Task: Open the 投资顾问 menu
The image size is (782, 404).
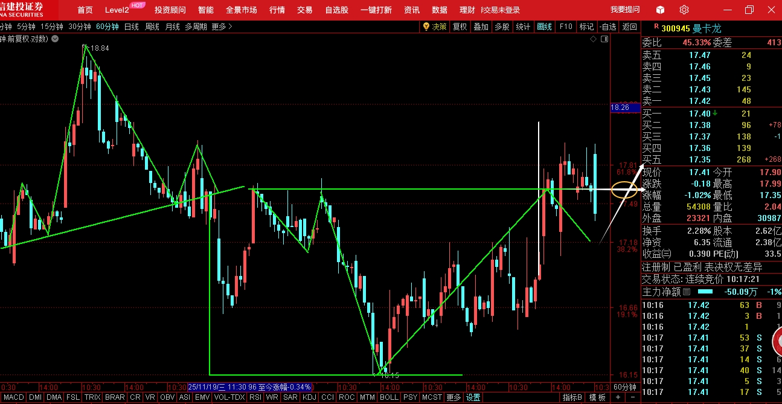Action: click(170, 10)
